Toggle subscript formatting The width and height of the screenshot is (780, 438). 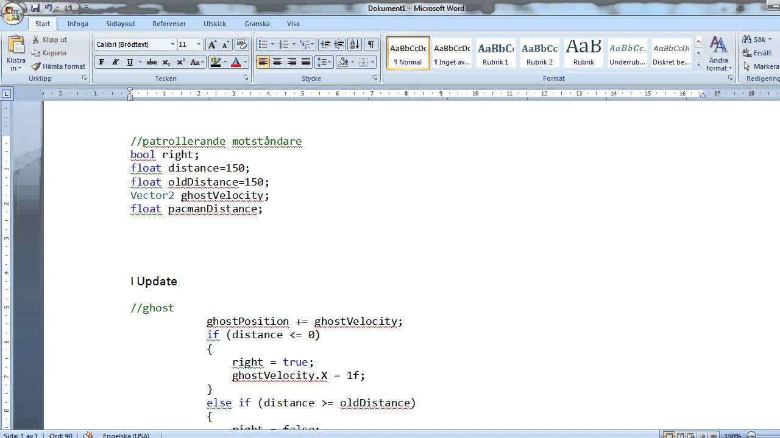[x=166, y=62]
